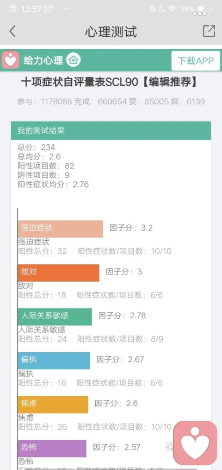Select the 我的测试结果 header tab
The width and height of the screenshot is (222, 470).
pos(111,131)
